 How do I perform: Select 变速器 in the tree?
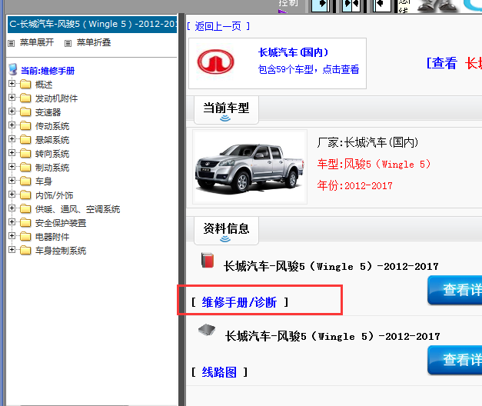coord(48,112)
